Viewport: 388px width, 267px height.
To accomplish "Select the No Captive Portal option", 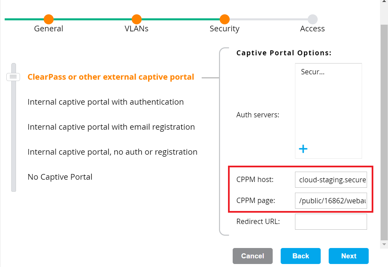I will click(x=60, y=177).
